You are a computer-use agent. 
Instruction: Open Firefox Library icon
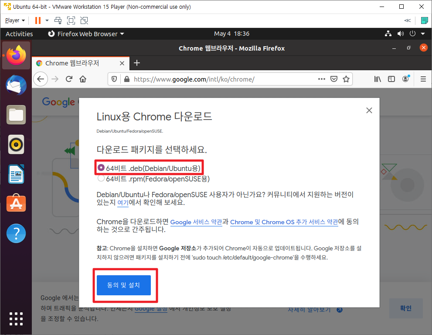coord(378,79)
